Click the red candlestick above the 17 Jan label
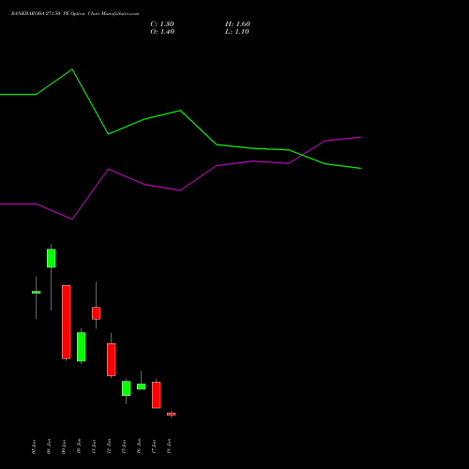Image resolution: width=469 pixels, height=469 pixels. (157, 395)
